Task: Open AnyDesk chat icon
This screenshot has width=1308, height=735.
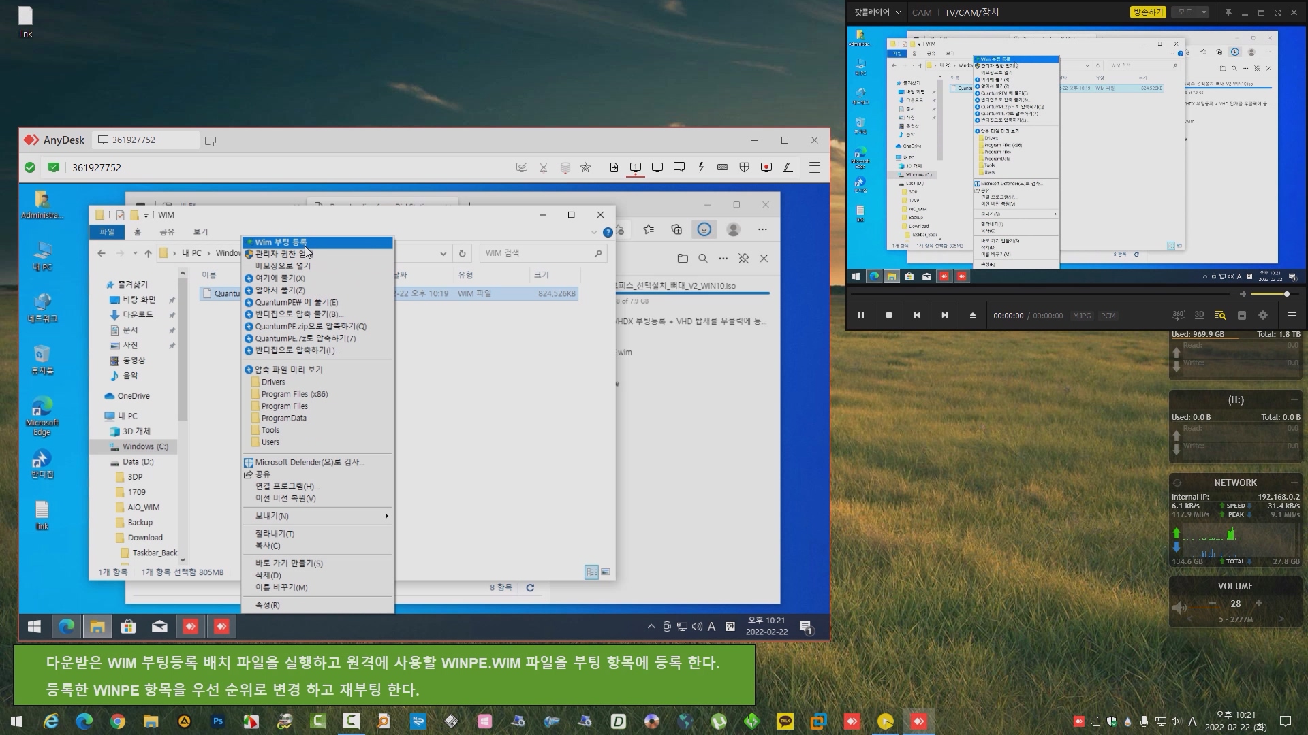Action: [679, 167]
